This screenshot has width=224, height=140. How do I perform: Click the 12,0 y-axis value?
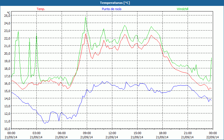point(8,114)
